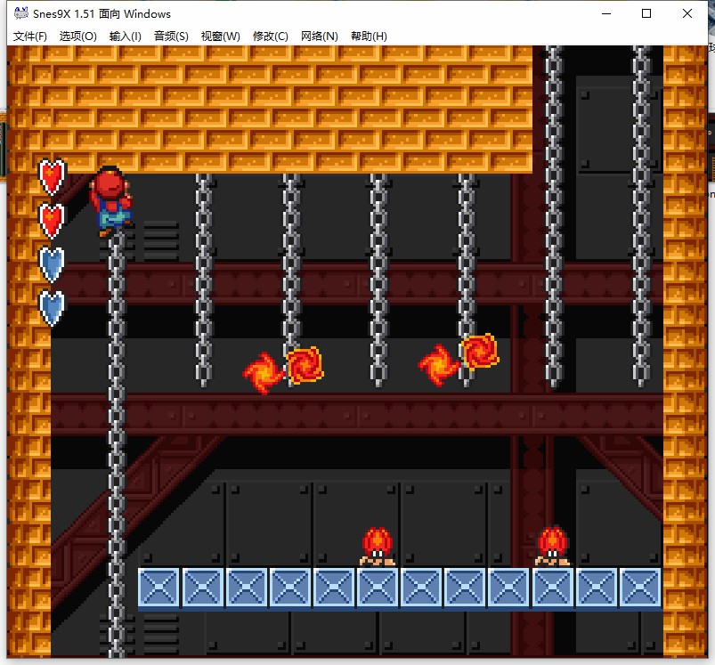Screen dimensions: 715x665
Task: Click the red-capped character on the chain
Action: [110, 200]
